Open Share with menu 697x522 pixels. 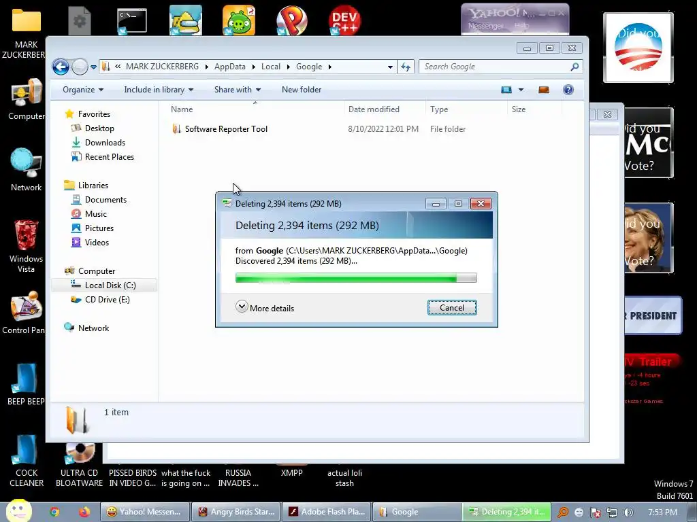238,90
